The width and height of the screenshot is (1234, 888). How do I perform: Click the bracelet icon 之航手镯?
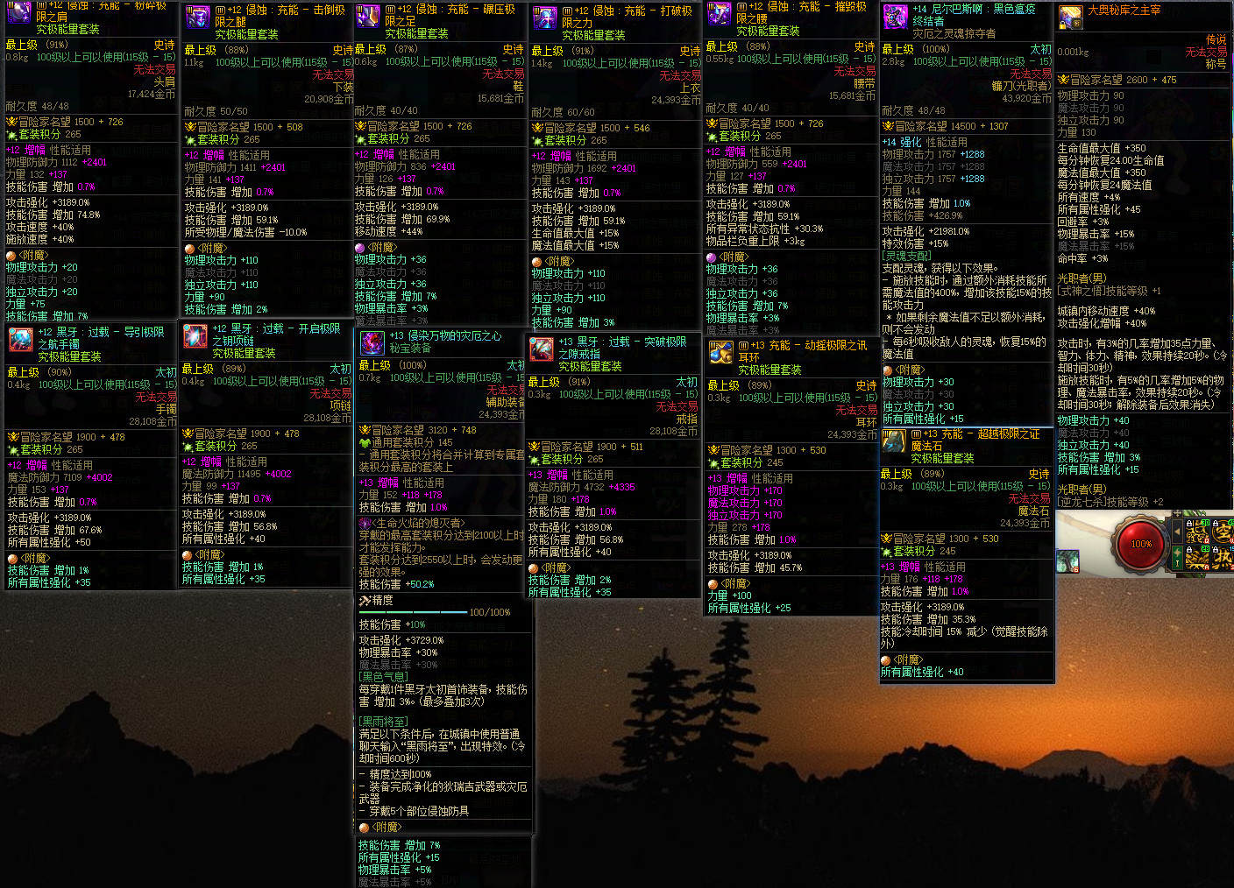click(x=19, y=338)
